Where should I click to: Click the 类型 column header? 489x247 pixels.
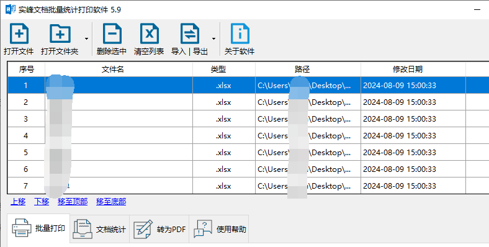click(224, 70)
